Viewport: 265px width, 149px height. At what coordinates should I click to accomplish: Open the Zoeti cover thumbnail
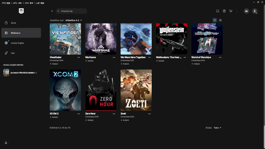click(x=136, y=90)
